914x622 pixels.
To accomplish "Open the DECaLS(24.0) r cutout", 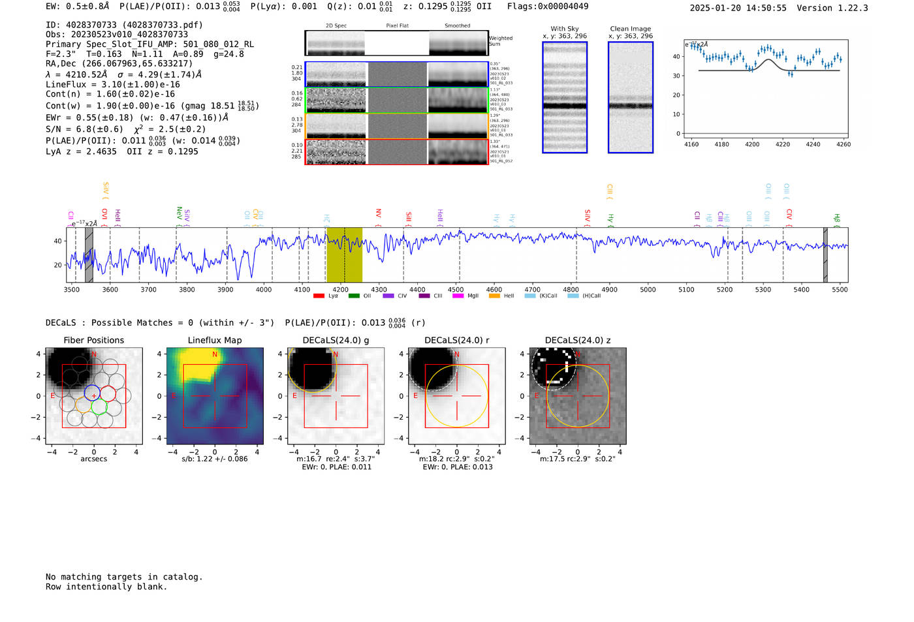I will click(x=457, y=396).
